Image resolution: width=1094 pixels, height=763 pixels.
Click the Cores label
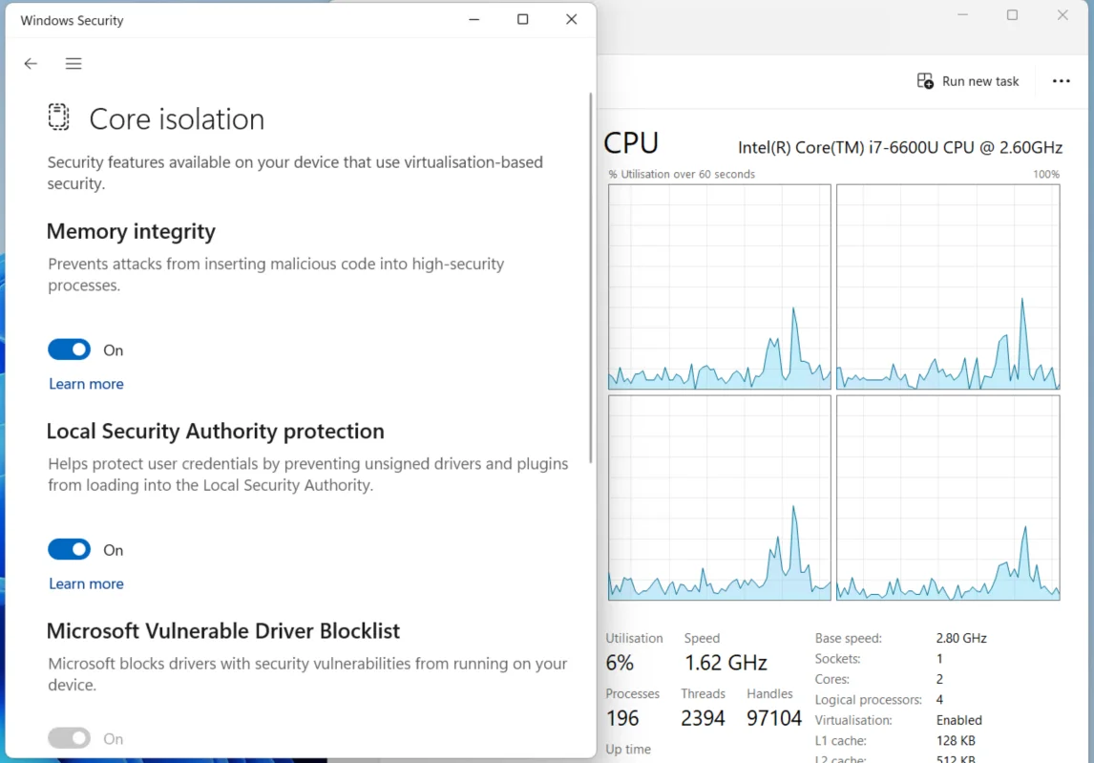(x=831, y=679)
